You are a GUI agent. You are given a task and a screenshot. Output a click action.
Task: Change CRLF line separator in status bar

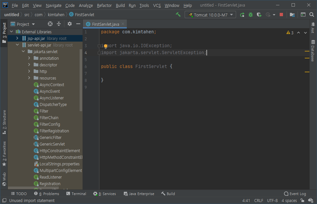pos(259,200)
